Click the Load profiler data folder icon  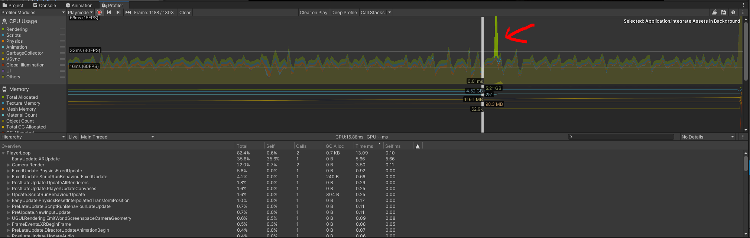click(714, 12)
